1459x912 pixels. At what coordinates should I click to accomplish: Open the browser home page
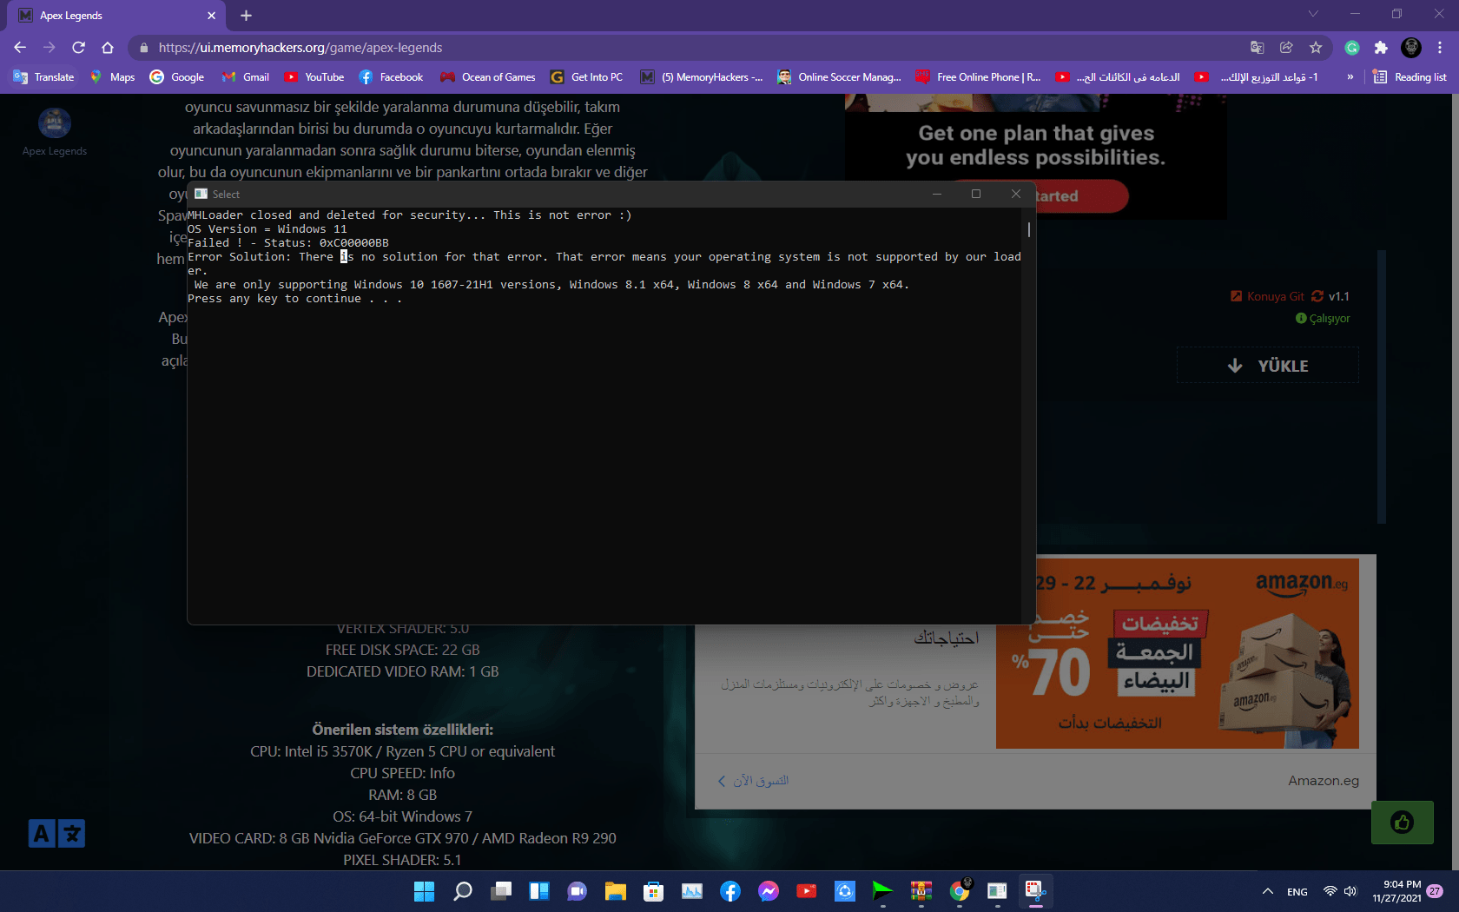(x=108, y=48)
